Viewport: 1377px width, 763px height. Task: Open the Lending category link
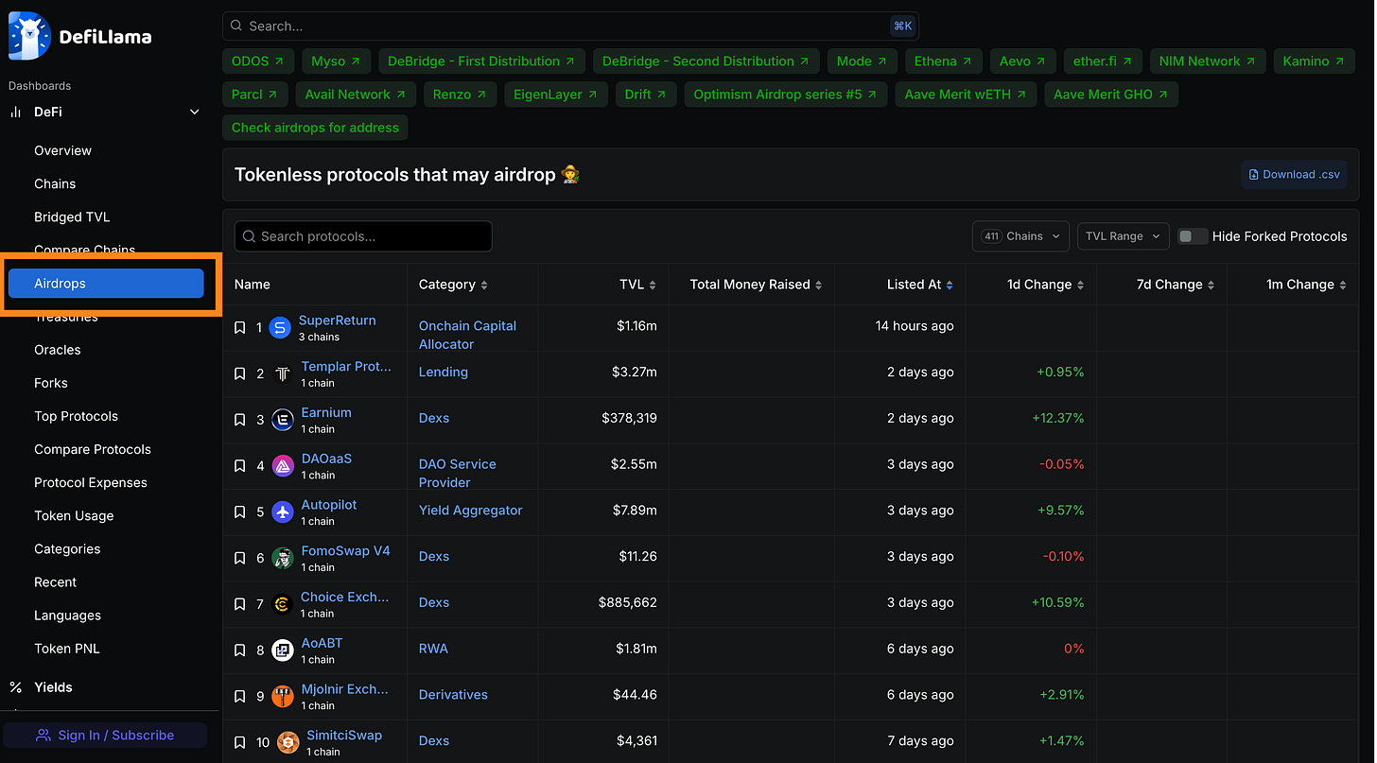(x=444, y=373)
